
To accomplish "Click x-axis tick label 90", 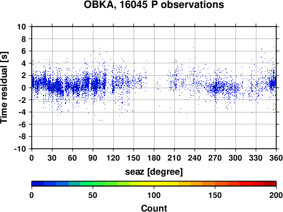I will [x=93, y=158].
